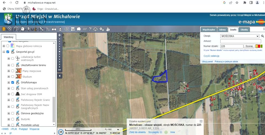Screen dimensions: 265x135
Task: Click the cloud download icon
Action: (96, 29)
